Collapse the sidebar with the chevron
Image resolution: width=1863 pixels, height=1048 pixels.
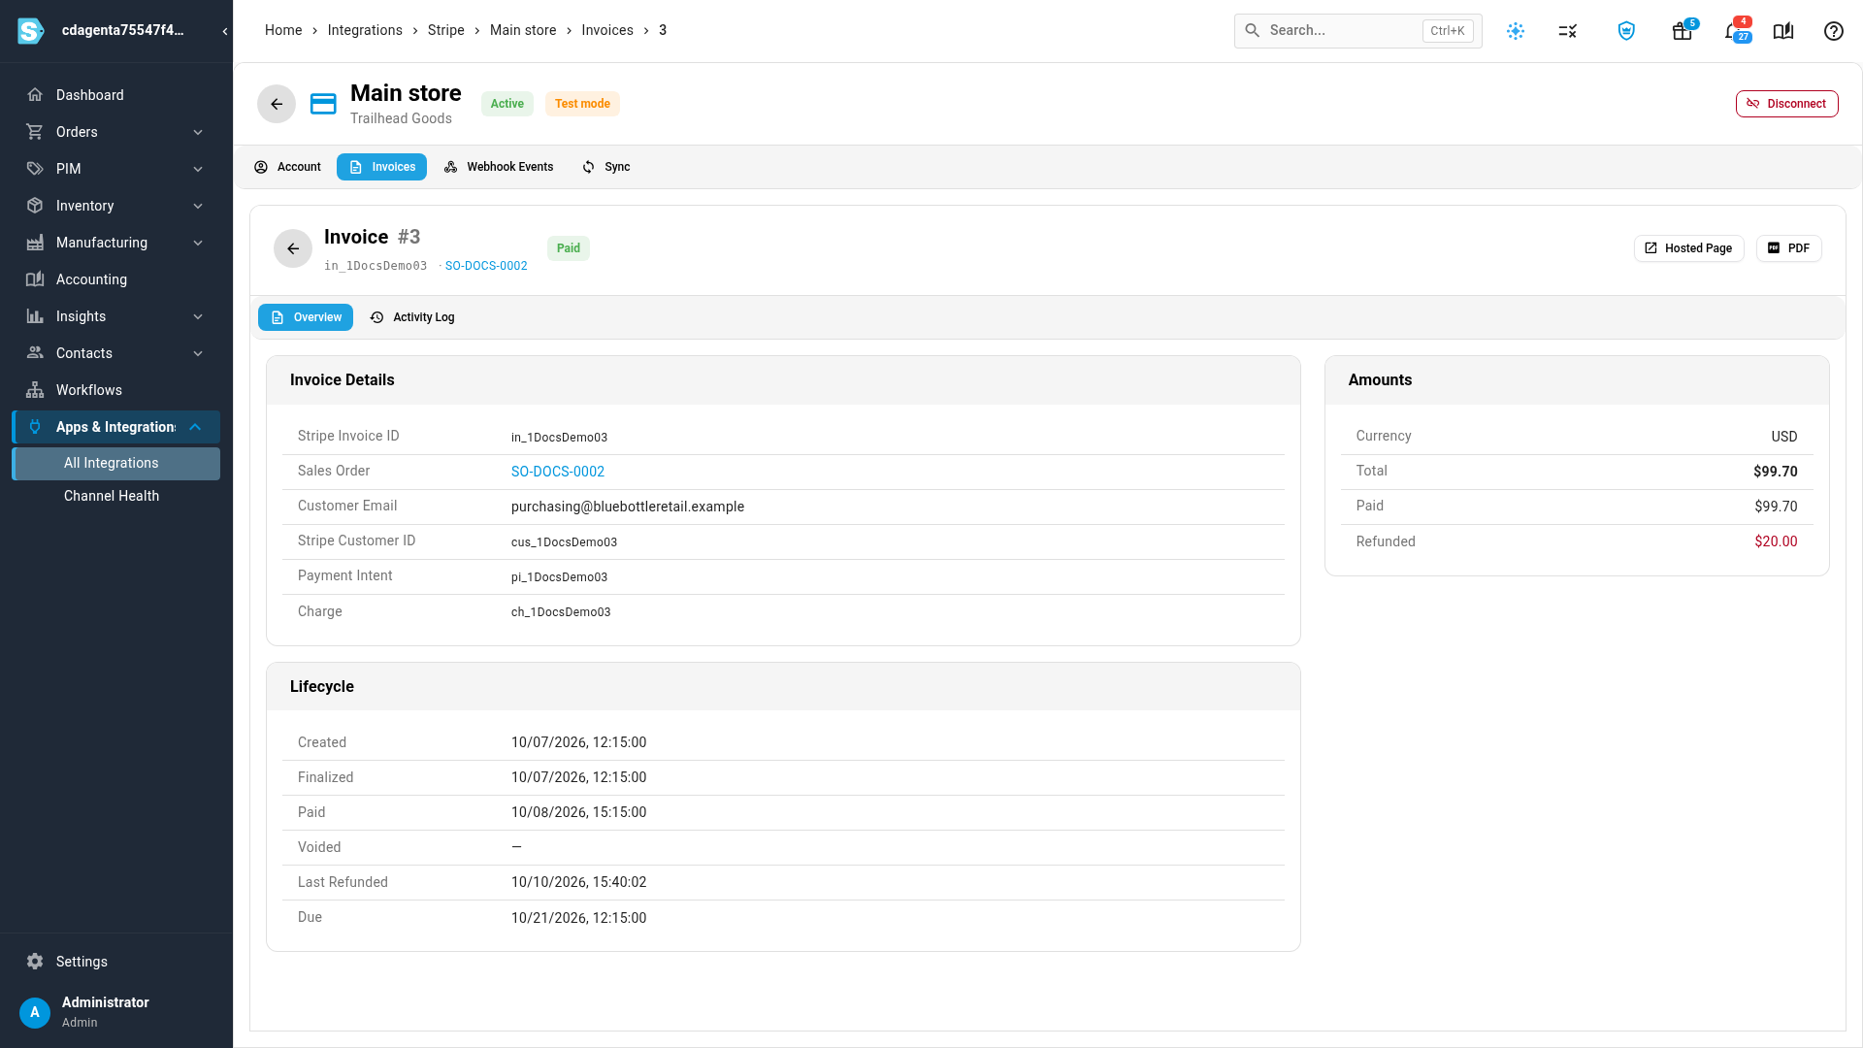pyautogui.click(x=225, y=31)
